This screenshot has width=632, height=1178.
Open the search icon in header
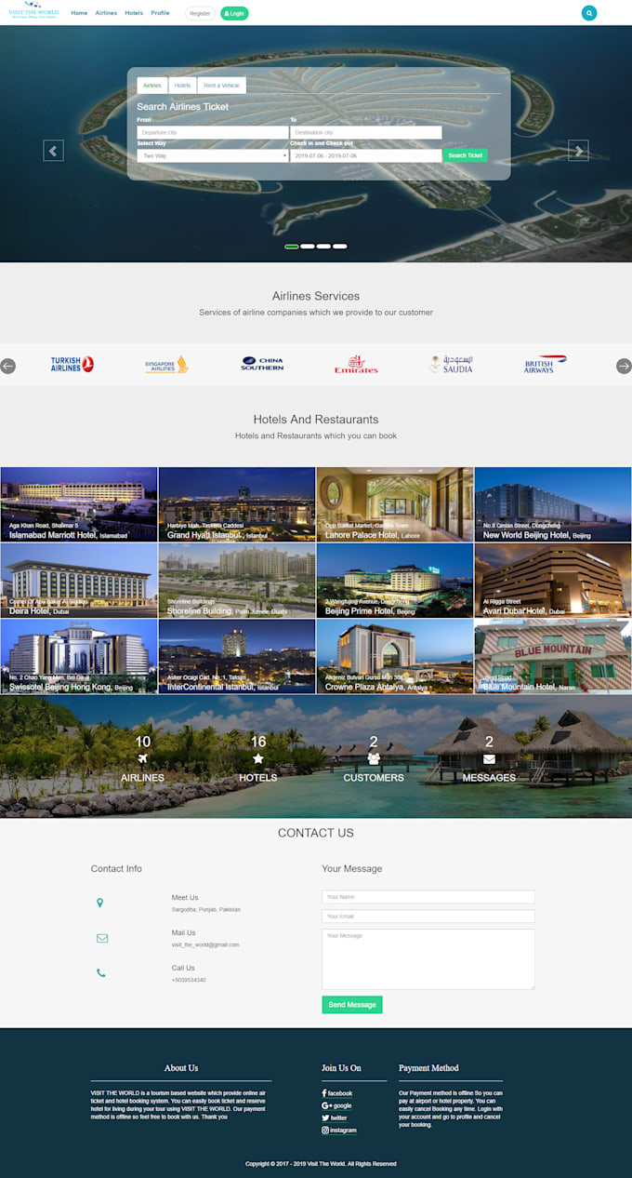pos(588,13)
